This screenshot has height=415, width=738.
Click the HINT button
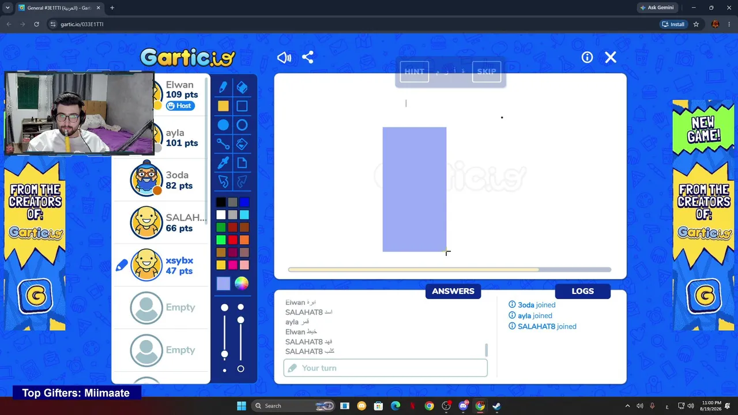[414, 72]
